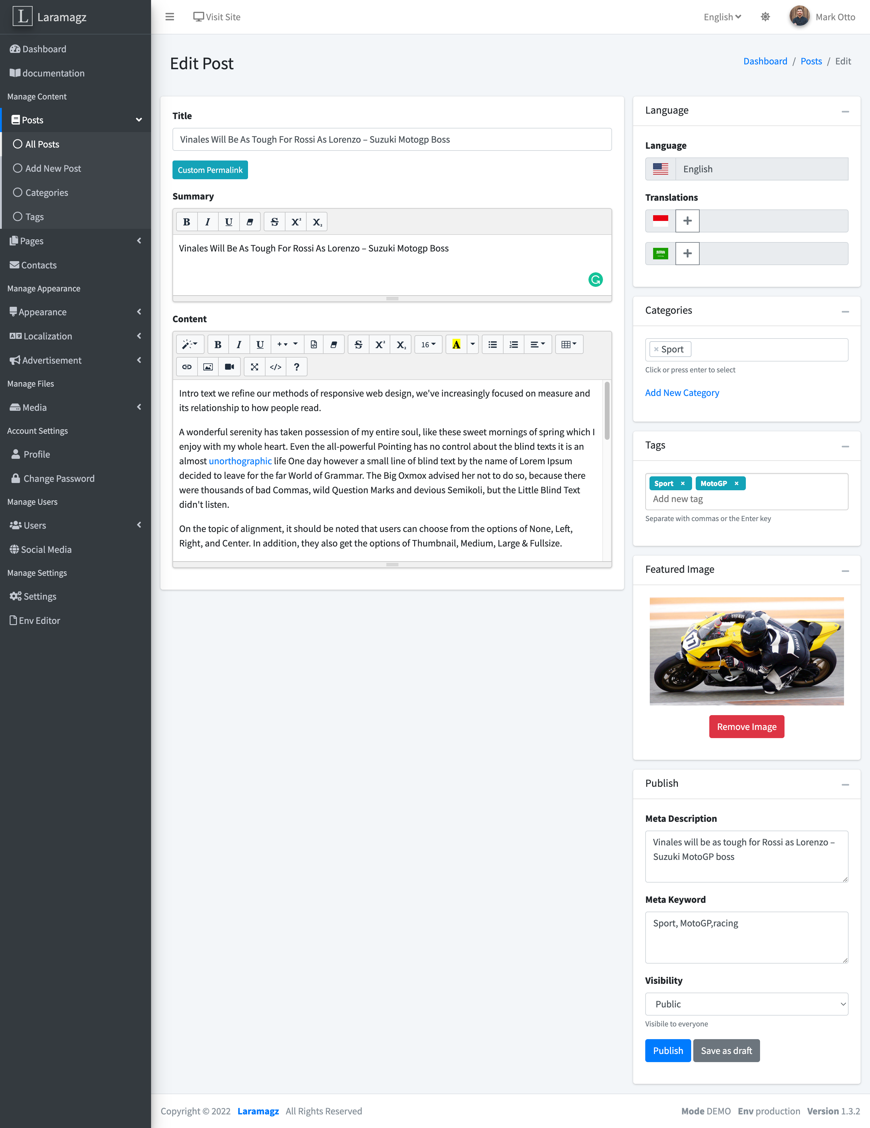
Task: Click the unordered list icon
Action: pyautogui.click(x=493, y=345)
